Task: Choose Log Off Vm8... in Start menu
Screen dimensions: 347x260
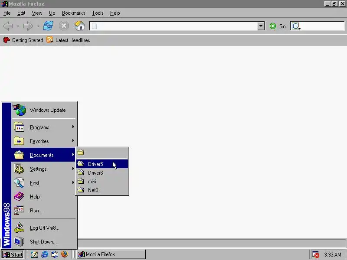Action: 44,228
